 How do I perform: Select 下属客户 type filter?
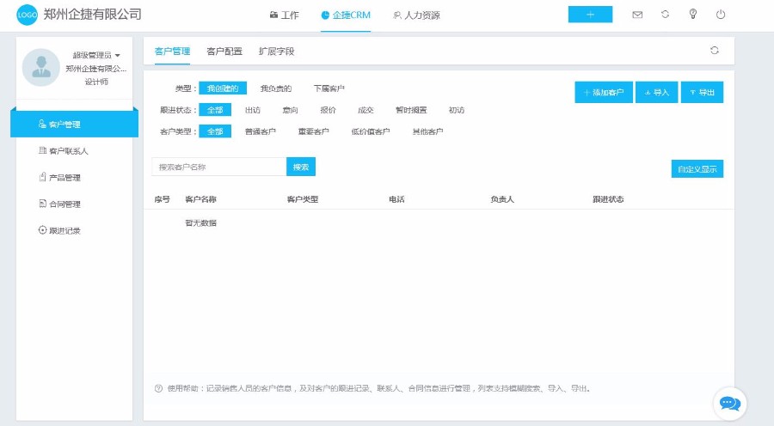pyautogui.click(x=329, y=88)
